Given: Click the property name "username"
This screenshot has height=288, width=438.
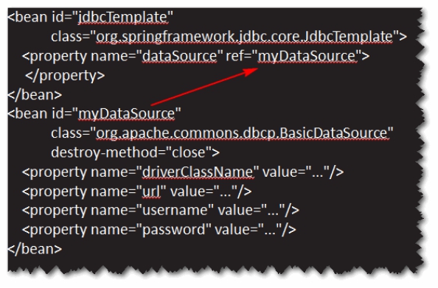Looking at the screenshot, I should [x=175, y=211].
